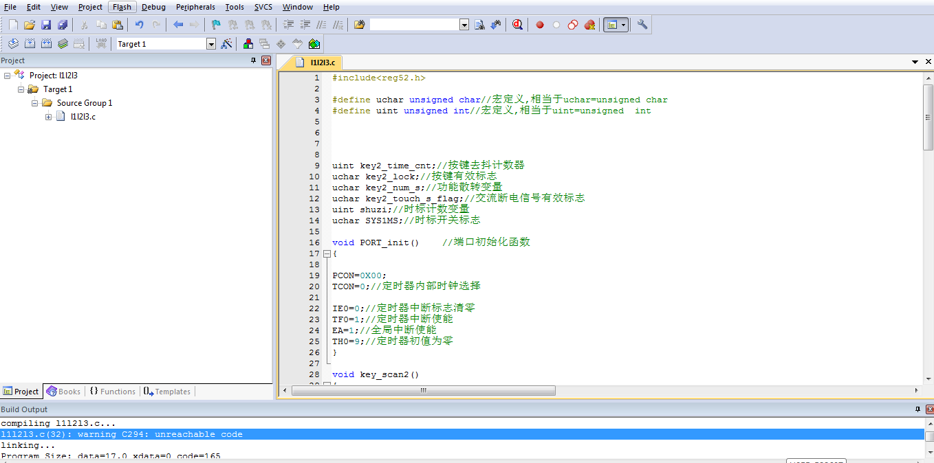Viewport: 934px width, 463px height.
Task: Open the Pack Installer icon
Action: [314, 43]
